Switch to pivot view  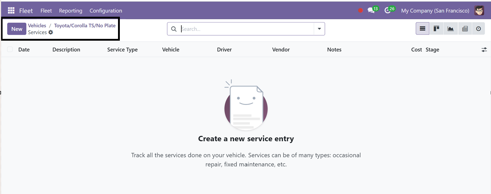pyautogui.click(x=465, y=29)
